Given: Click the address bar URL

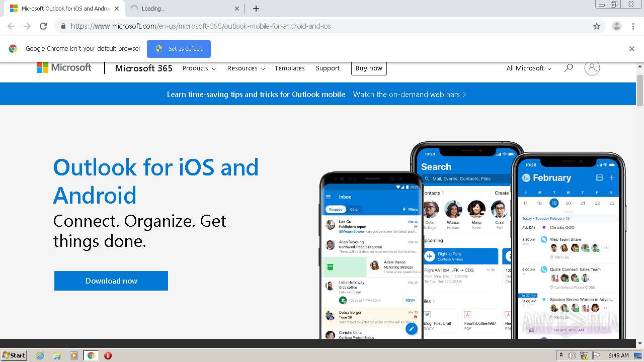Looking at the screenshot, I should pos(201,26).
